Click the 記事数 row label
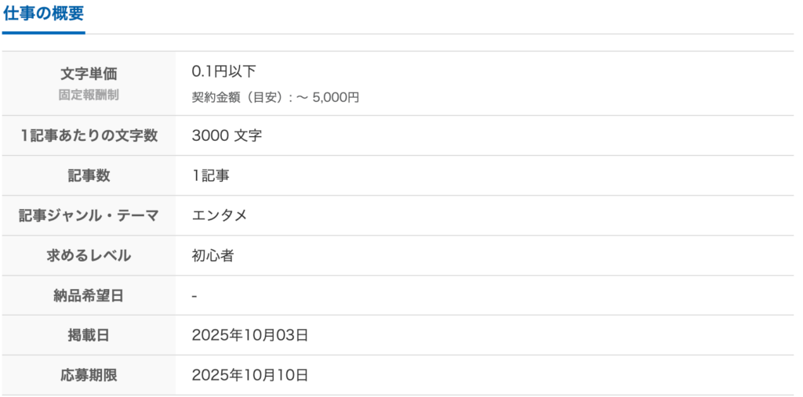Image resolution: width=803 pixels, height=397 pixels. tap(89, 175)
